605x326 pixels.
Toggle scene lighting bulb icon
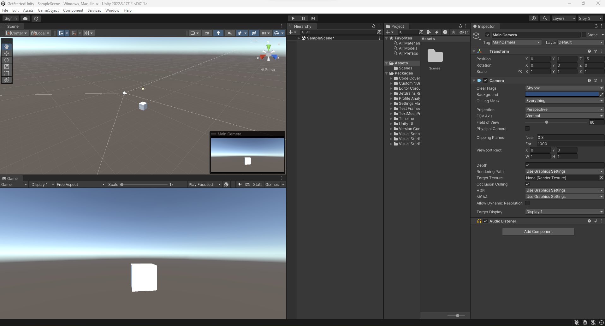point(218,33)
